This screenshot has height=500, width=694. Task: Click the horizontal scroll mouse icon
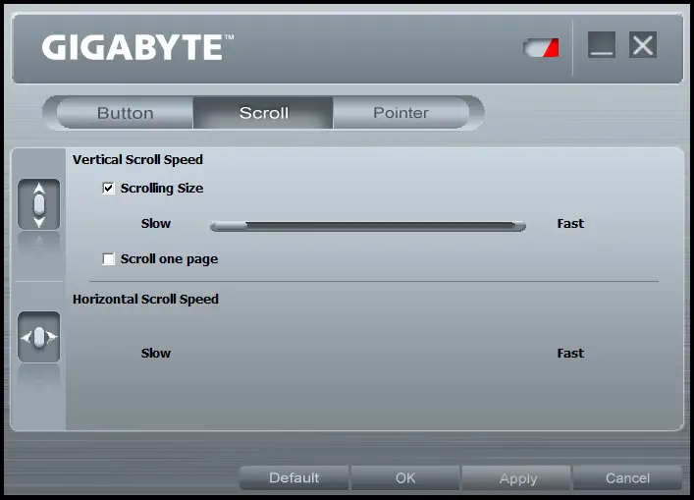tap(39, 337)
